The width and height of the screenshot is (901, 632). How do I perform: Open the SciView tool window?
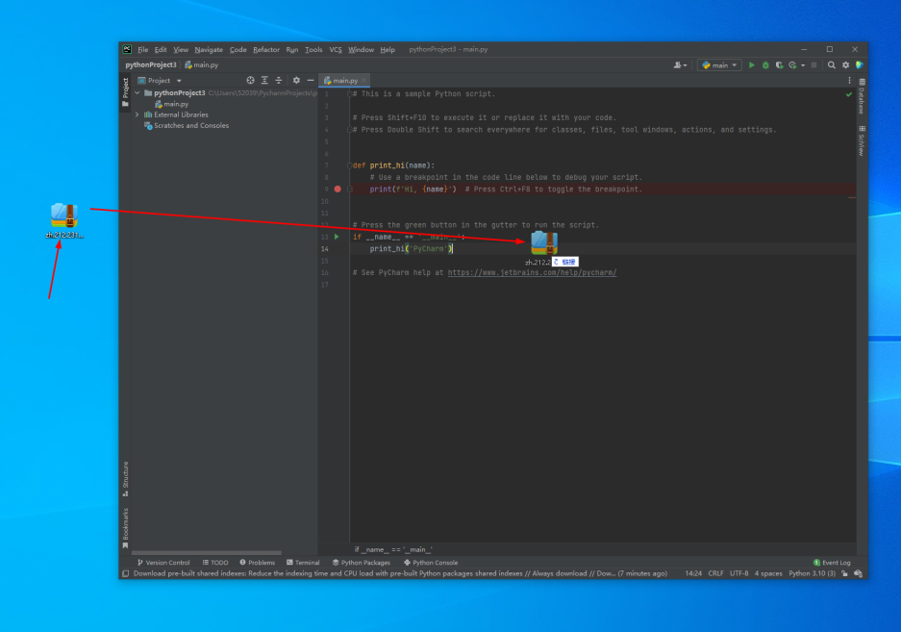click(862, 140)
